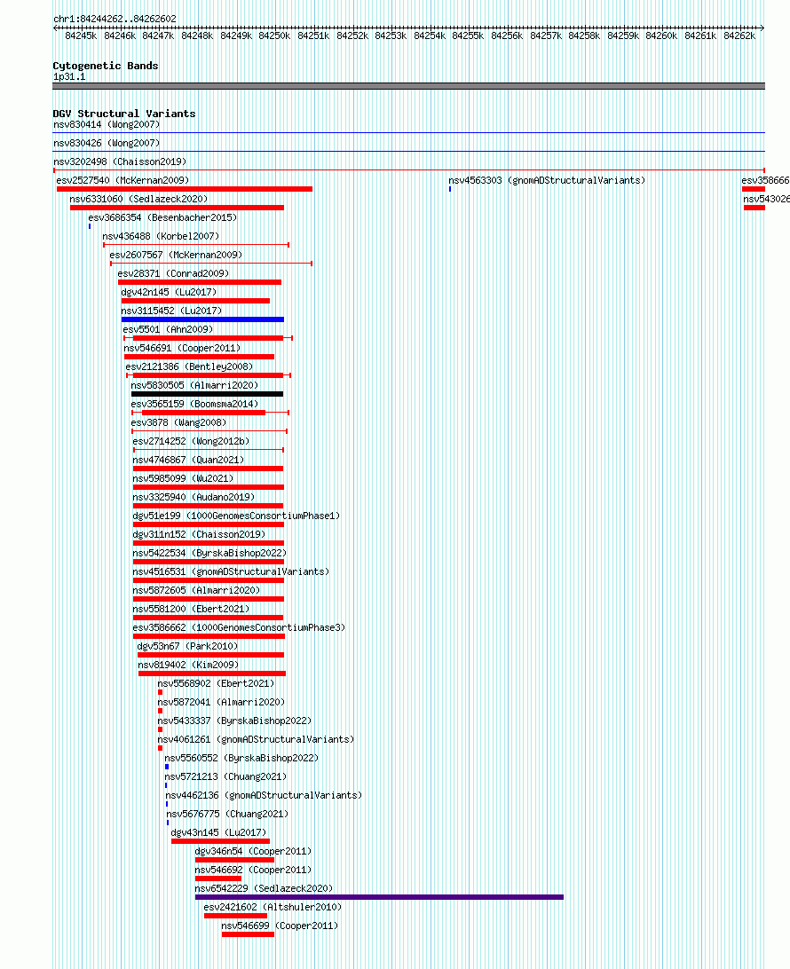
Task: Click the 84262k ruler position label
Action: [739, 35]
